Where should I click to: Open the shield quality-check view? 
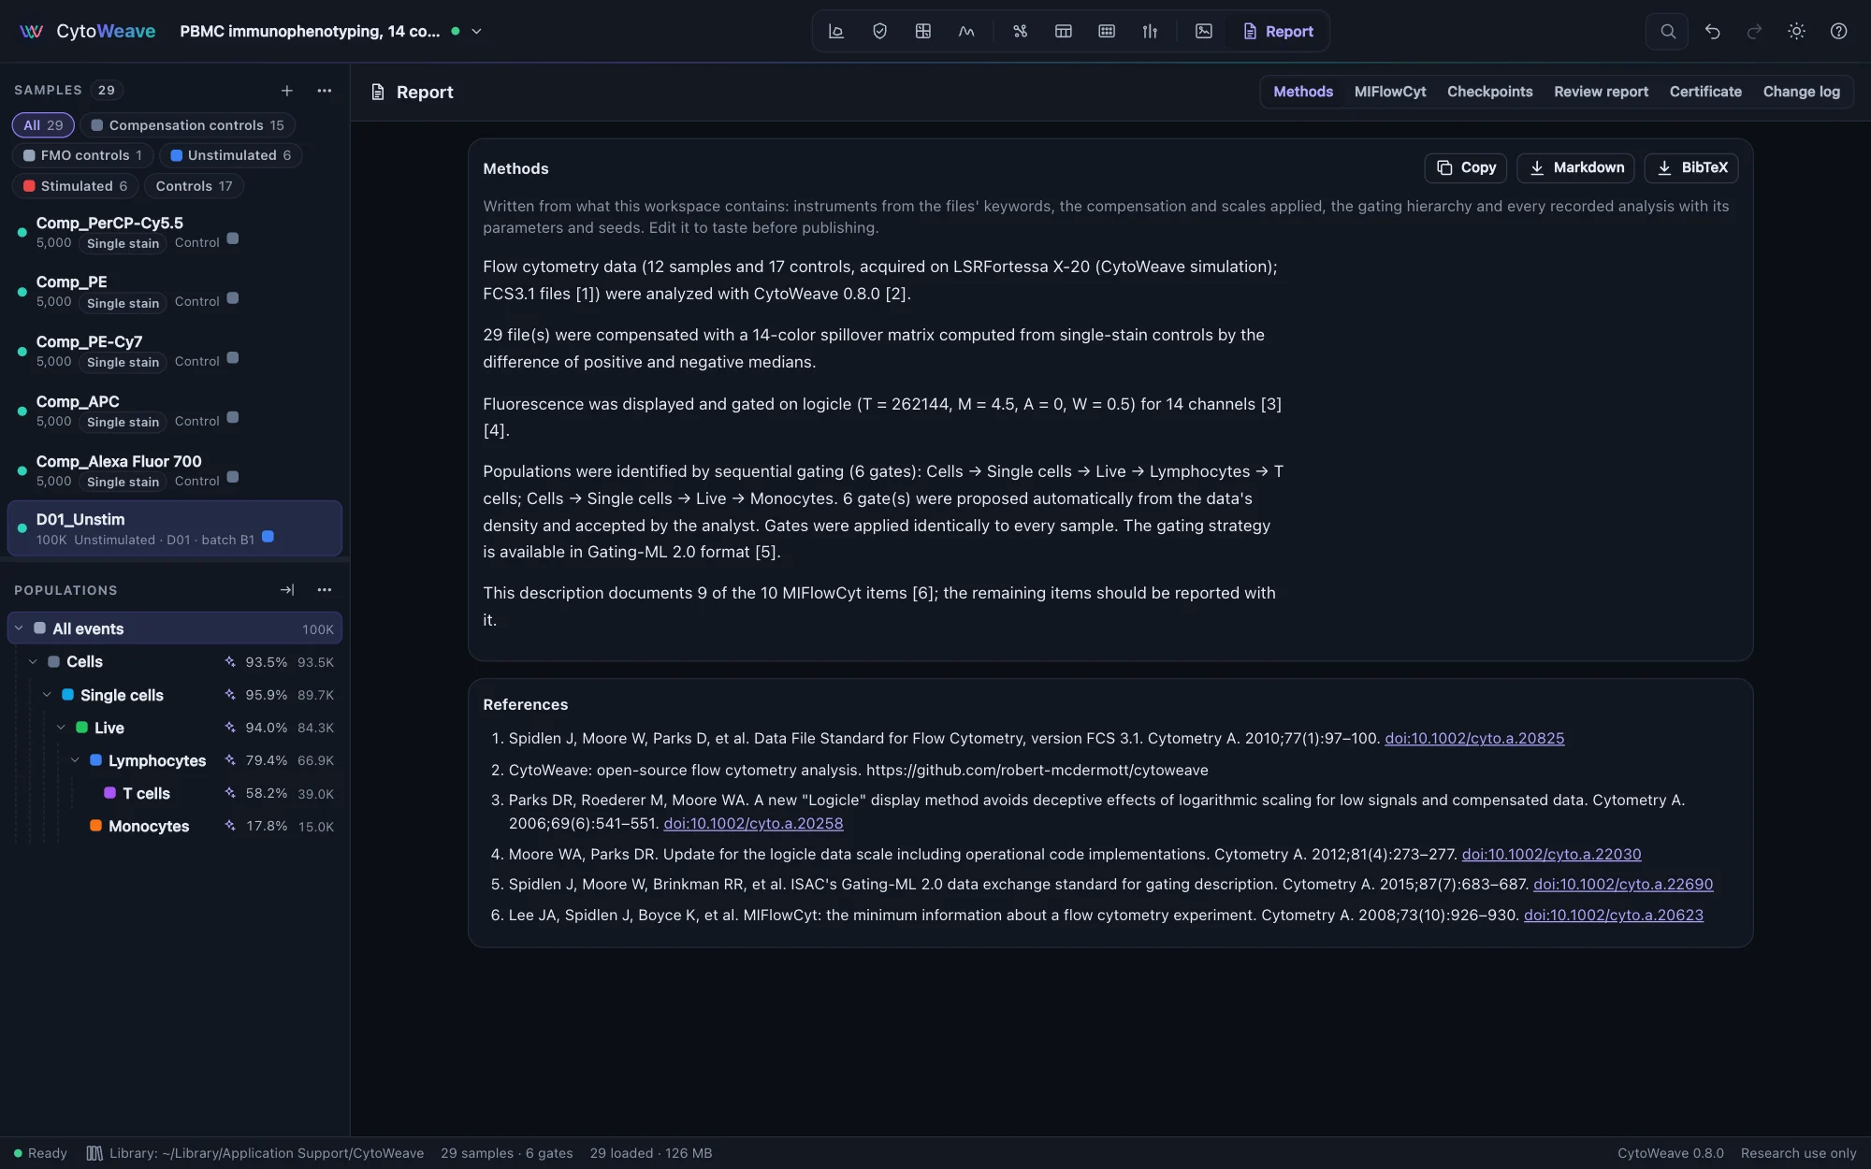[x=879, y=31]
